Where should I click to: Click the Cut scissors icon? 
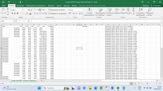(x=8, y=9)
